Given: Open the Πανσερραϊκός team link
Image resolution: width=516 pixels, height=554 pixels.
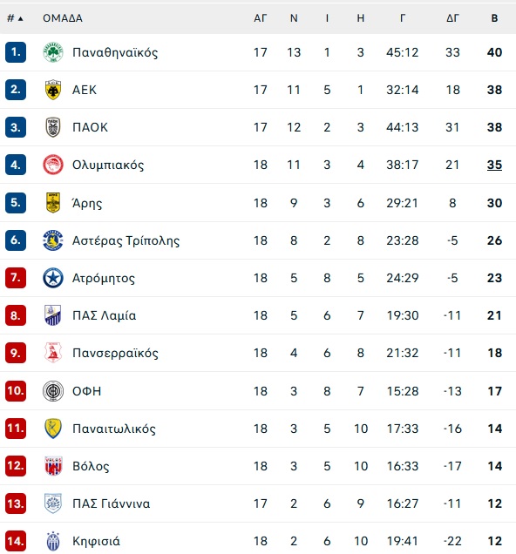Looking at the screenshot, I should [x=115, y=353].
